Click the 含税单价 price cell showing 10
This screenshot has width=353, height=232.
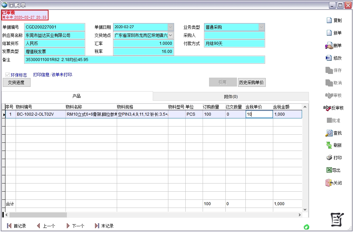[x=260, y=114]
